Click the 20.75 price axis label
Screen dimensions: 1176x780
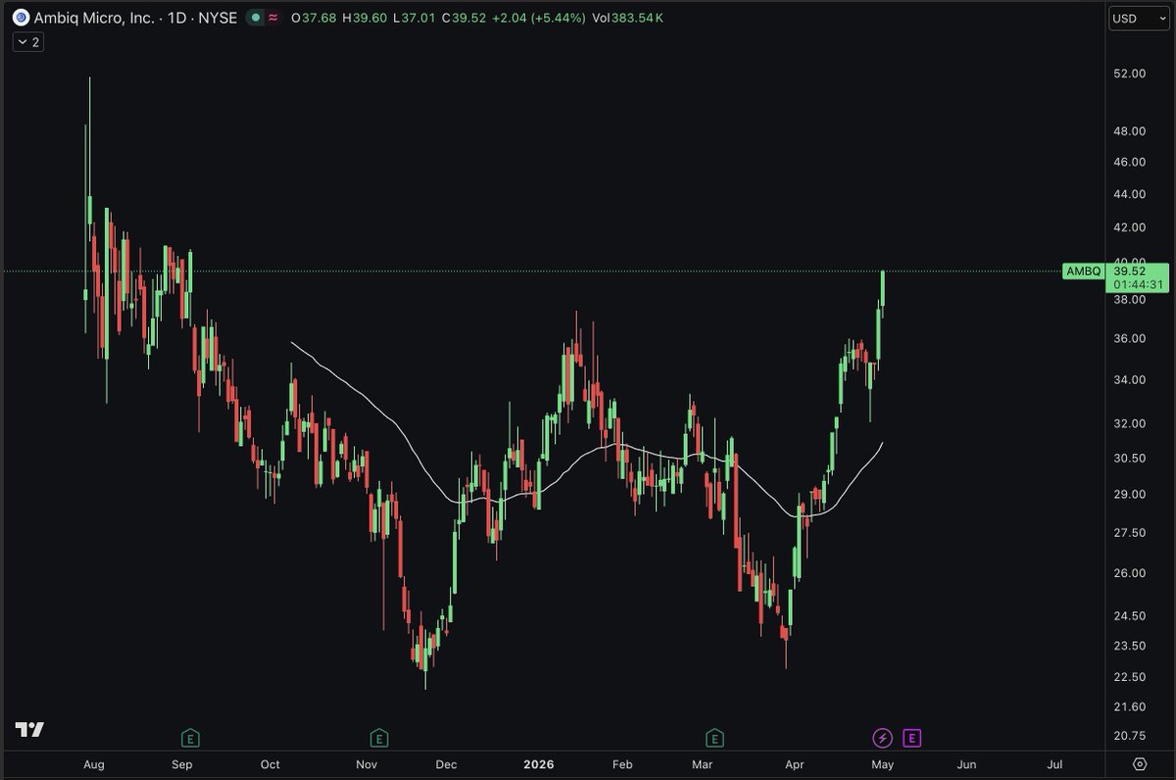1130,735
